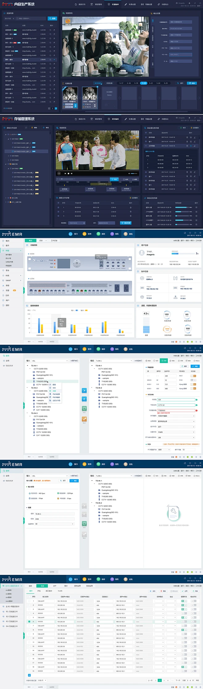Tick the checked row checkbox in table
This screenshot has width=203, height=689.
coord(29,621)
